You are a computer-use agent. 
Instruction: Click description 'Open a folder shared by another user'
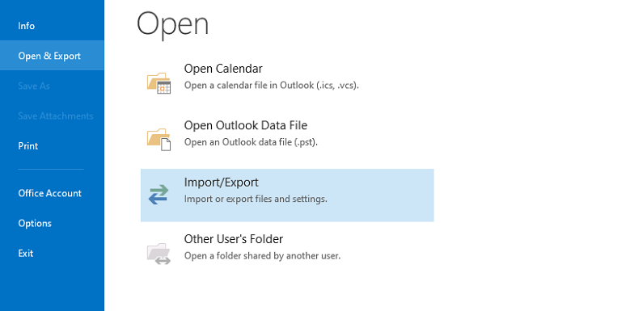(262, 255)
